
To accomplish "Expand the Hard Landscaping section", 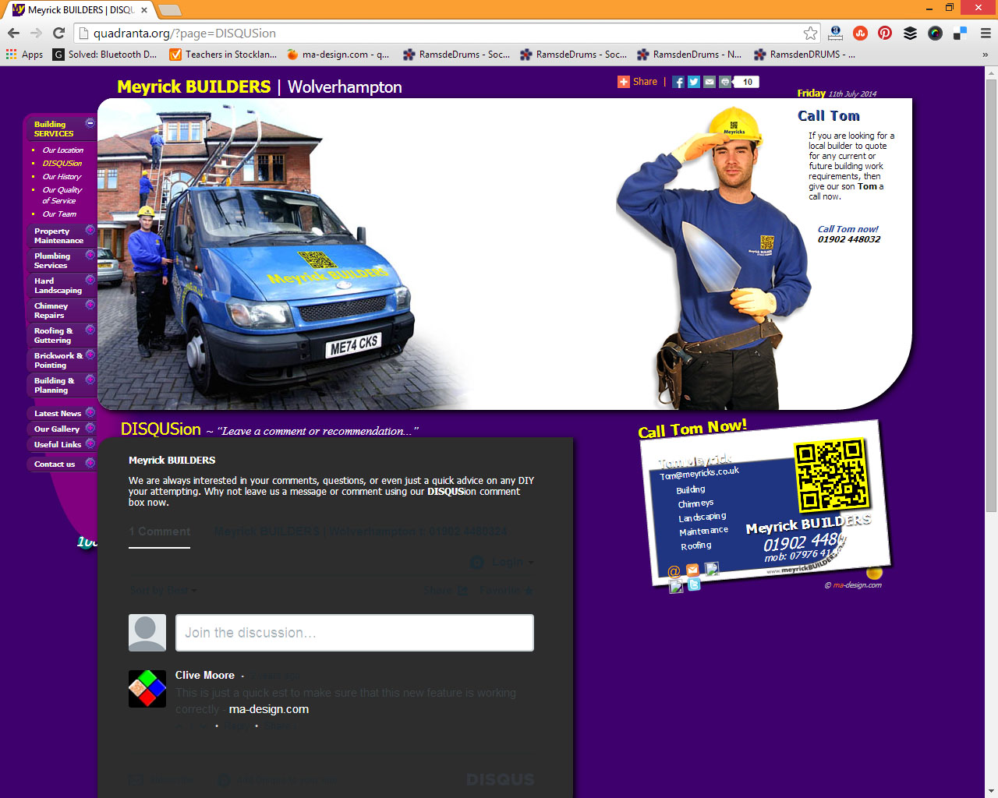I will (90, 280).
